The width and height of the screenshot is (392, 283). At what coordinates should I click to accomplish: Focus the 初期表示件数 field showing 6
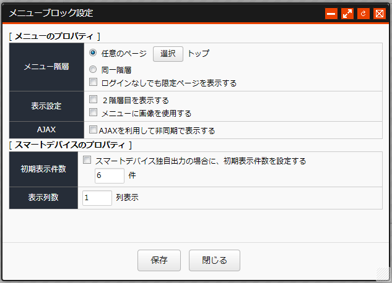pyautogui.click(x=110, y=175)
